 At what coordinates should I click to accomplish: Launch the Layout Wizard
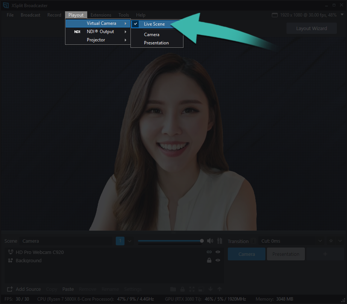tap(311, 28)
